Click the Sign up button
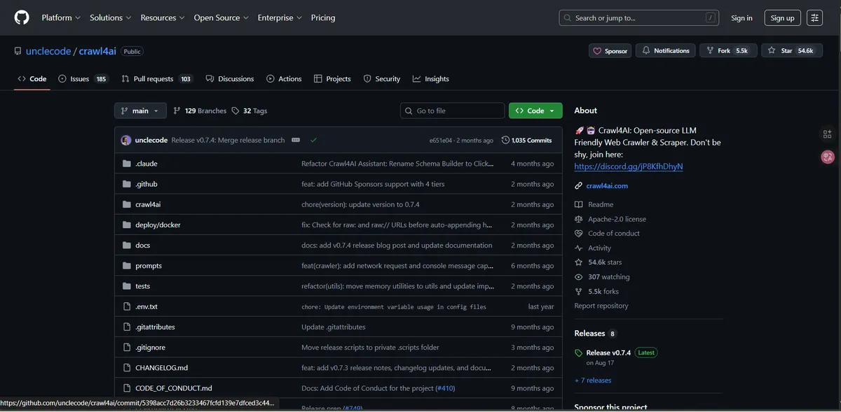Viewport: 841px width, 412px height. tap(782, 18)
